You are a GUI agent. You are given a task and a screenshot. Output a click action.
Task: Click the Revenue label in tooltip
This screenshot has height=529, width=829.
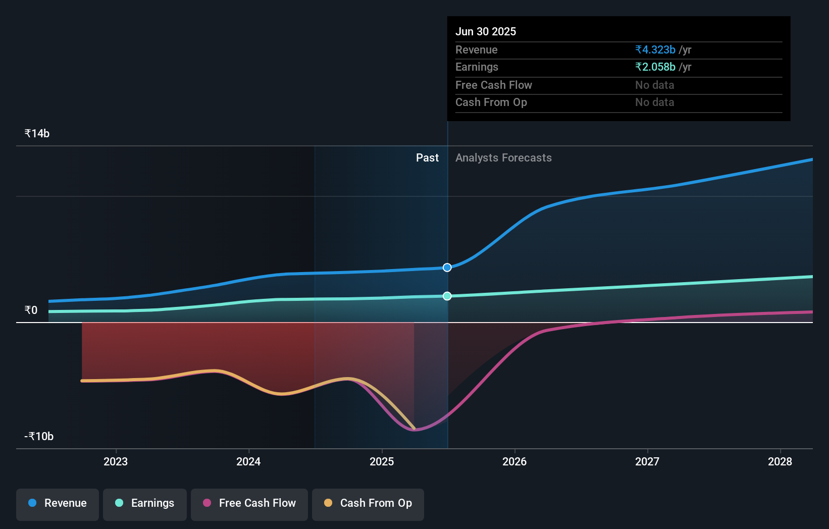pyautogui.click(x=477, y=49)
